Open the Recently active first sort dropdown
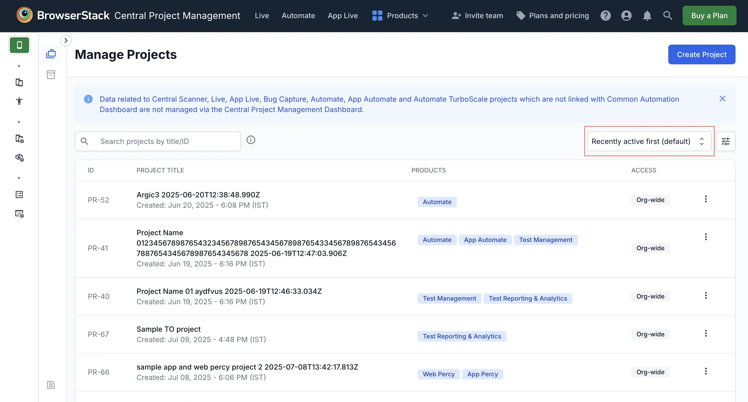This screenshot has height=402, width=748. coord(649,141)
